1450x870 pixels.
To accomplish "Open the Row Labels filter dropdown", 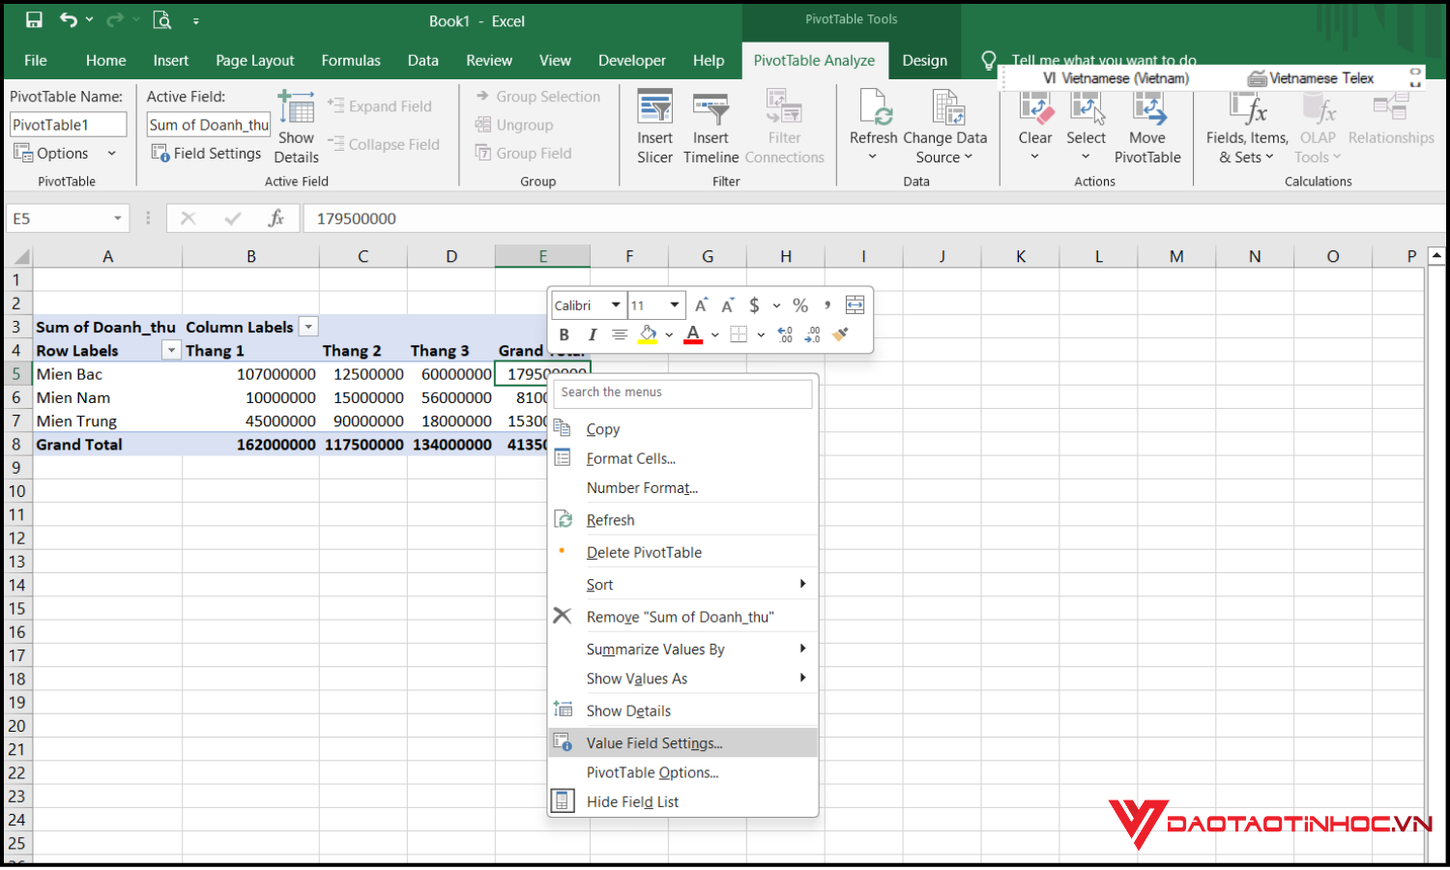I will pyautogui.click(x=170, y=350).
